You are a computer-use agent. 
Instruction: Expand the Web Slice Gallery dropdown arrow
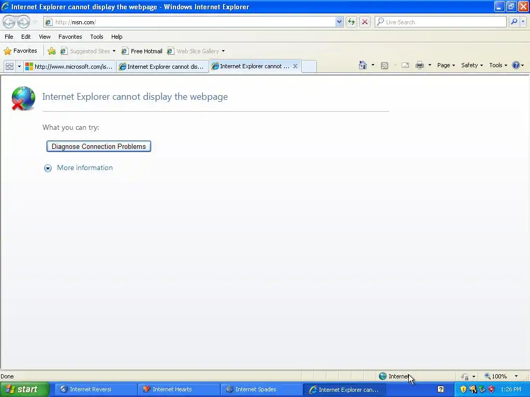point(223,51)
